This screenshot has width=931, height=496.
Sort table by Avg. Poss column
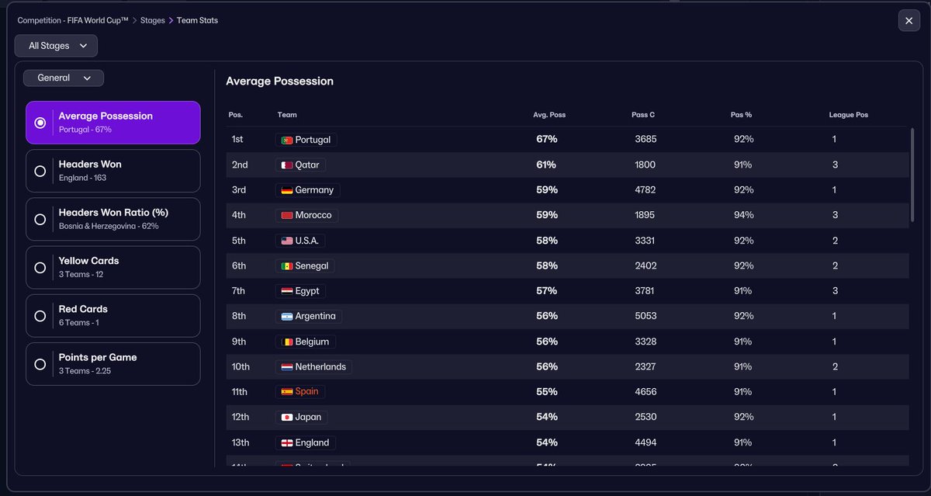[549, 115]
